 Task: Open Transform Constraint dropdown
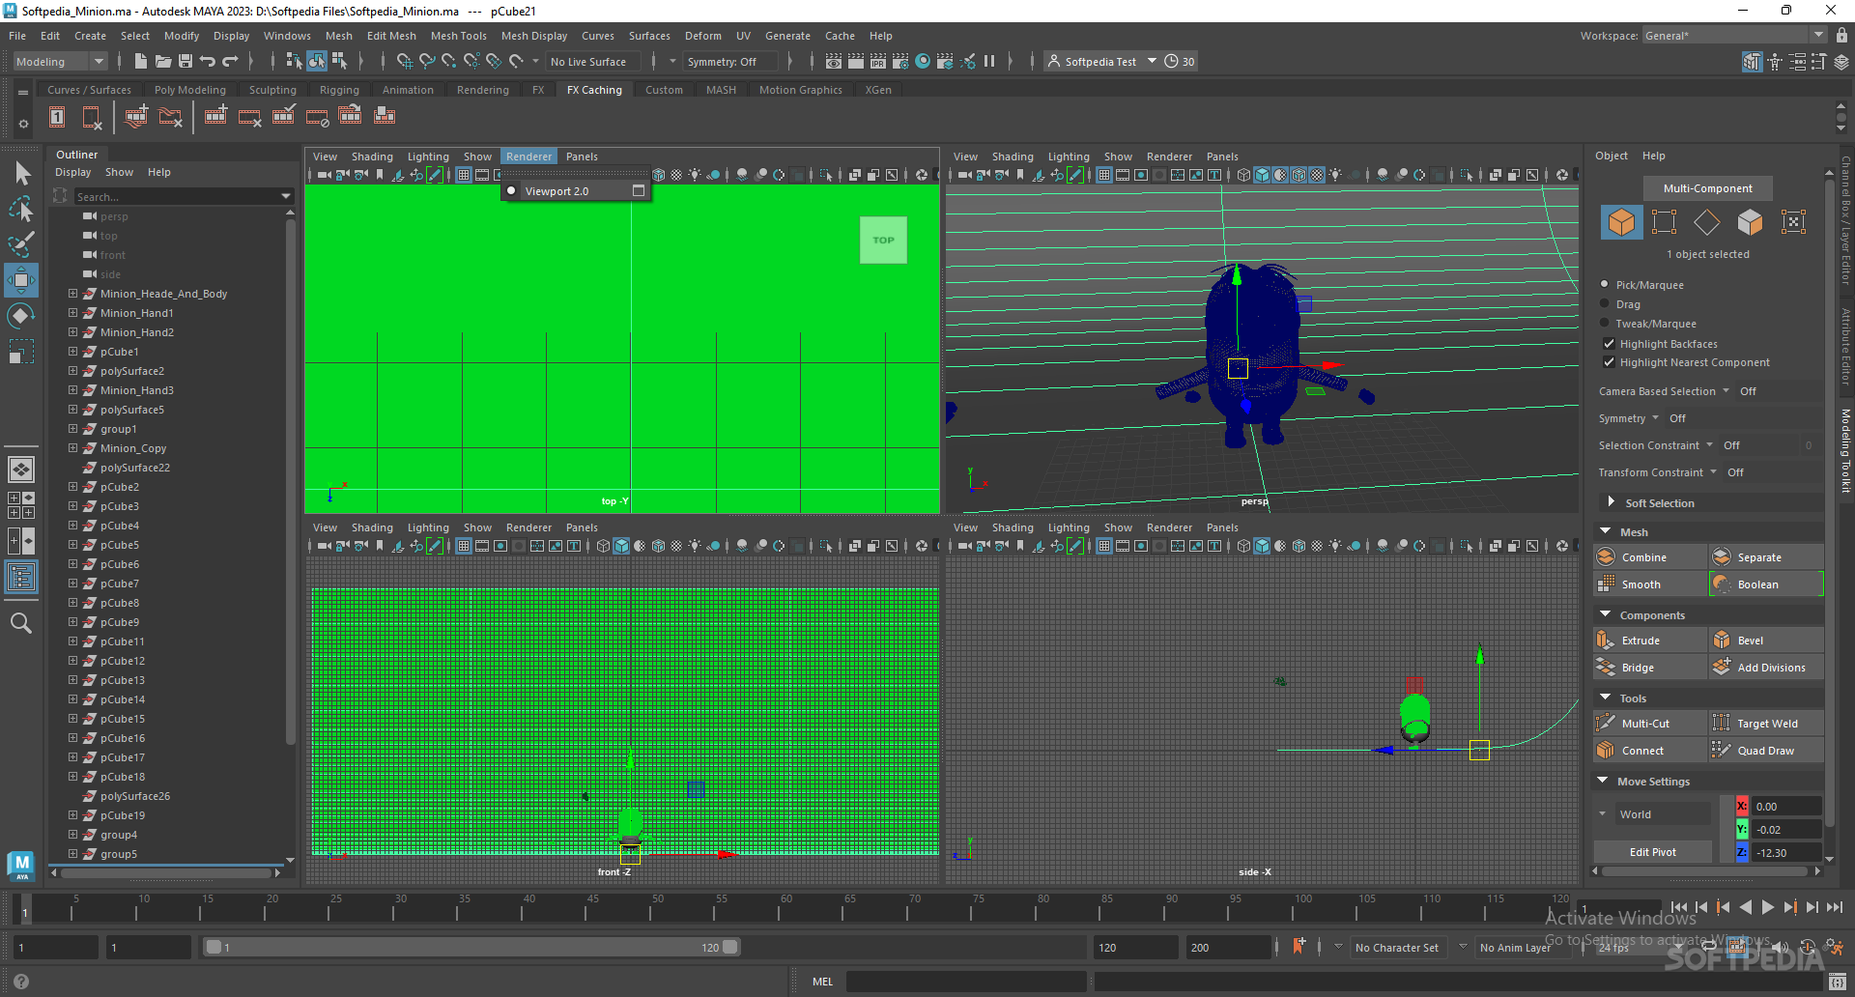pos(1713,472)
